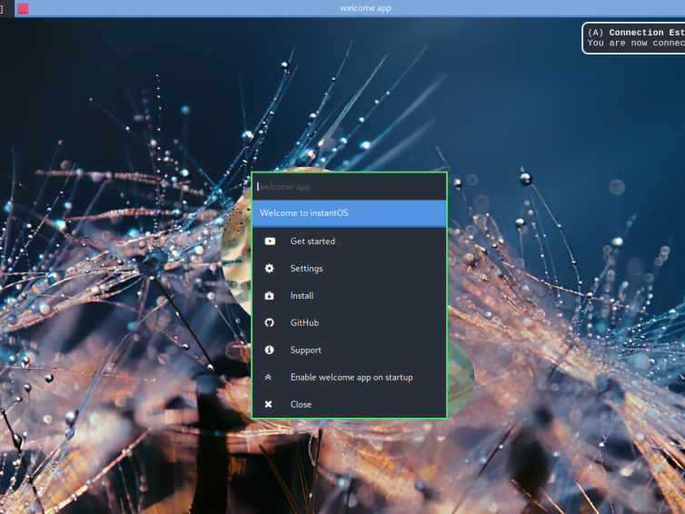Click the Settings gear icon
This screenshot has height=514, width=685.
tap(269, 269)
